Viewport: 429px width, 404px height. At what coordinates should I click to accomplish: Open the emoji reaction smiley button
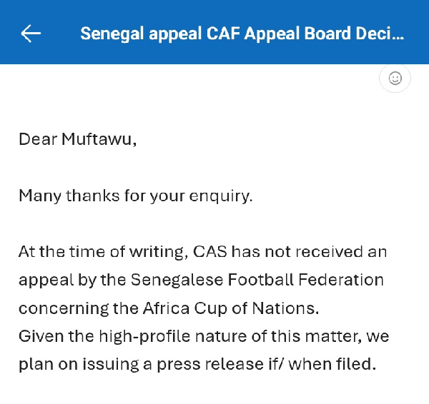point(395,79)
